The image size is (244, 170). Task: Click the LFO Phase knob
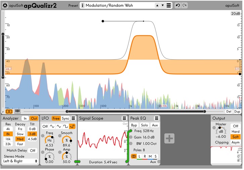coord(49,156)
